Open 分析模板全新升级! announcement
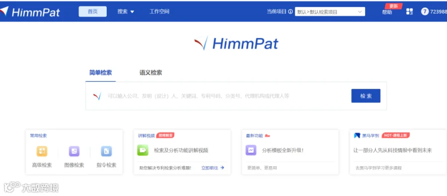 [283, 150]
